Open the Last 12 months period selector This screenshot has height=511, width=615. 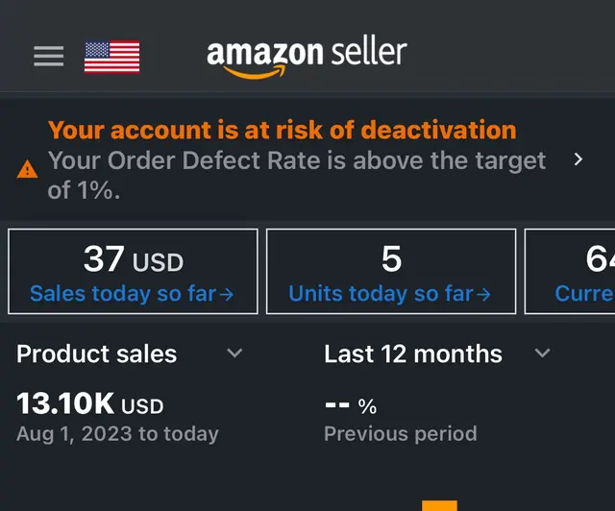click(437, 353)
